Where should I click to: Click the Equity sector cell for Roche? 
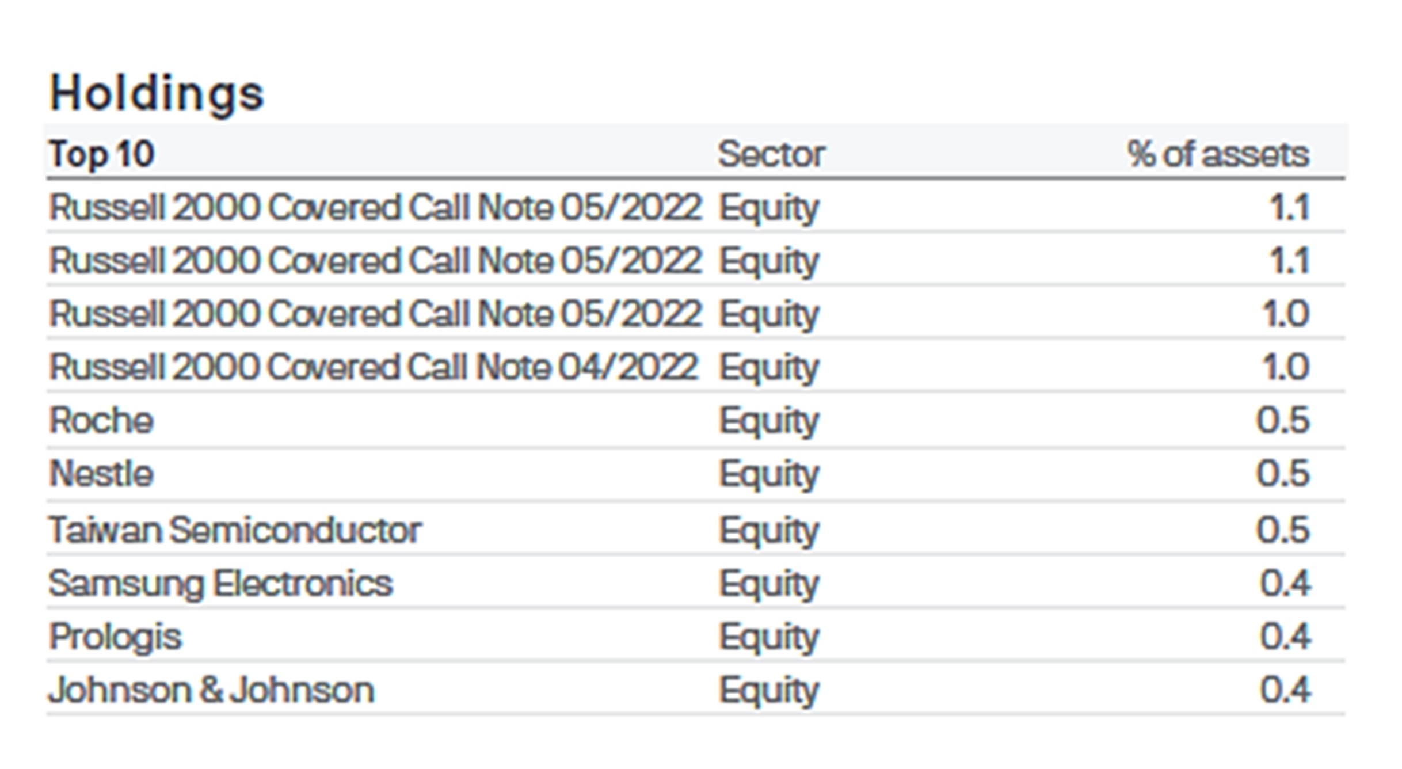(768, 421)
